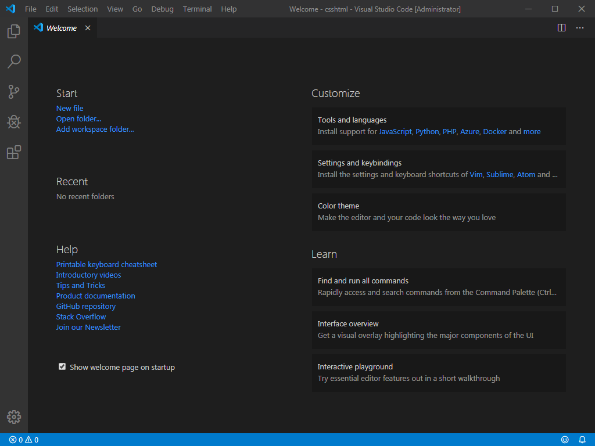Open the Debug view bug icon
Viewport: 595px width, 446px height.
[14, 122]
